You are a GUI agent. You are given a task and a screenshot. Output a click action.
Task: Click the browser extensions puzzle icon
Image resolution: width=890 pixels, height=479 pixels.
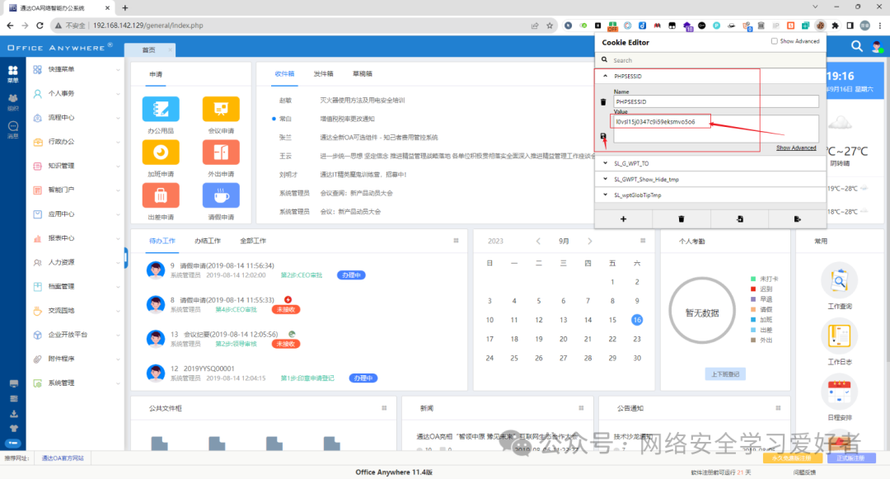(x=836, y=26)
